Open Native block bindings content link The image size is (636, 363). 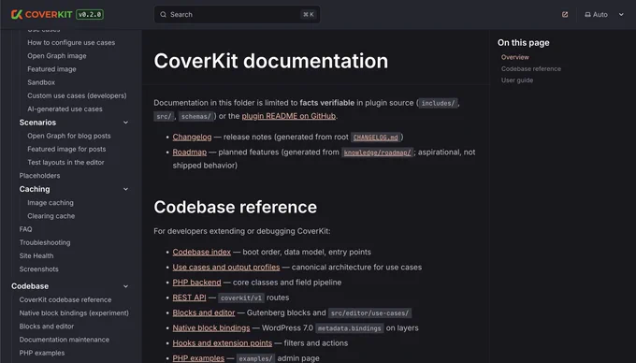point(211,327)
